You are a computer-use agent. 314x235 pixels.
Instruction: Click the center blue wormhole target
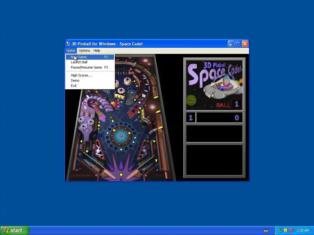pos(121,136)
